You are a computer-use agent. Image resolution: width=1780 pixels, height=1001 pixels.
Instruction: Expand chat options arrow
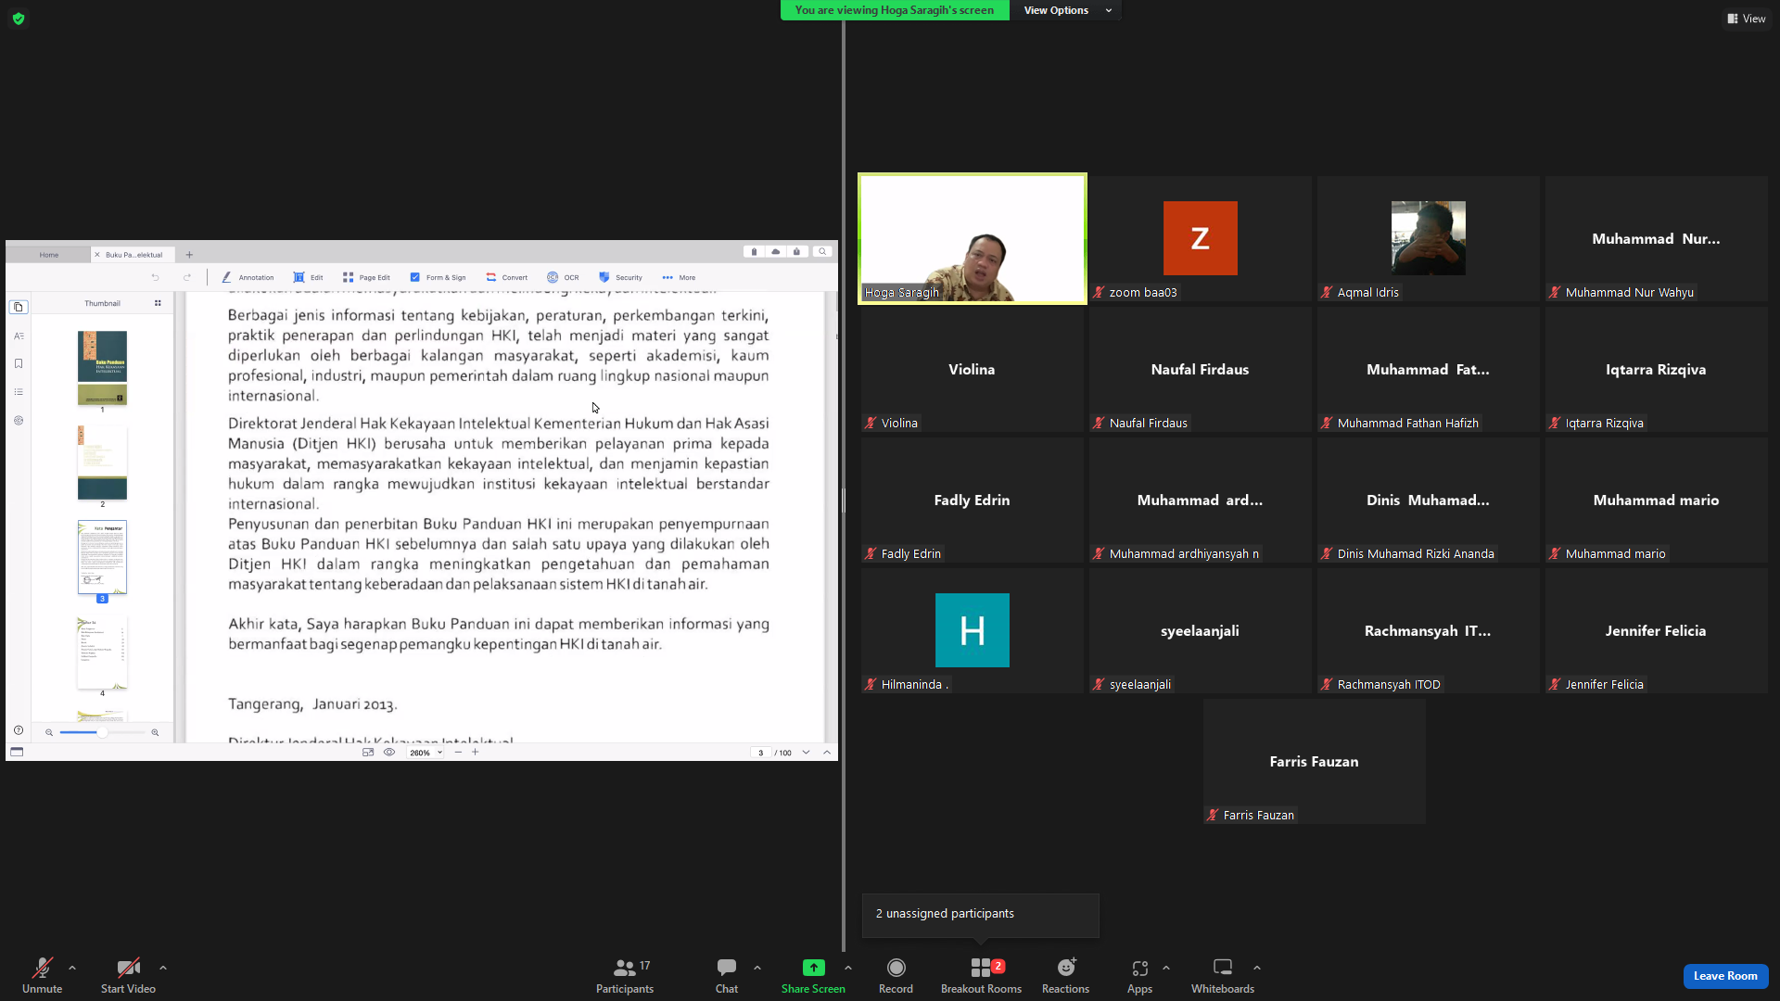(x=757, y=968)
